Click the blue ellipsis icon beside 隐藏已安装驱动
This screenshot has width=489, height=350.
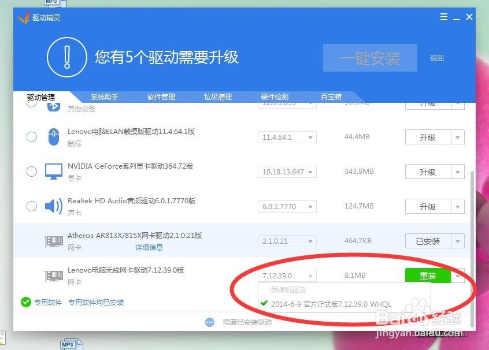[210, 322]
